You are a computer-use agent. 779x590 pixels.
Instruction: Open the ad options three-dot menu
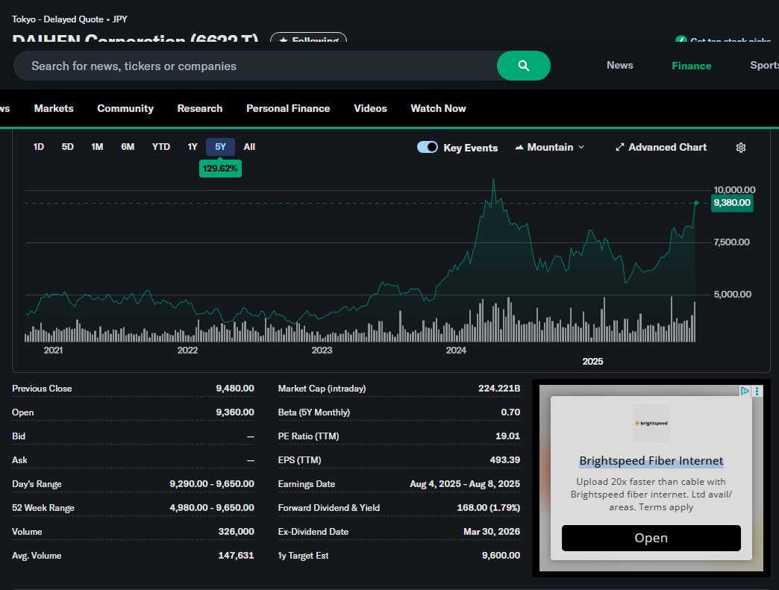point(757,391)
